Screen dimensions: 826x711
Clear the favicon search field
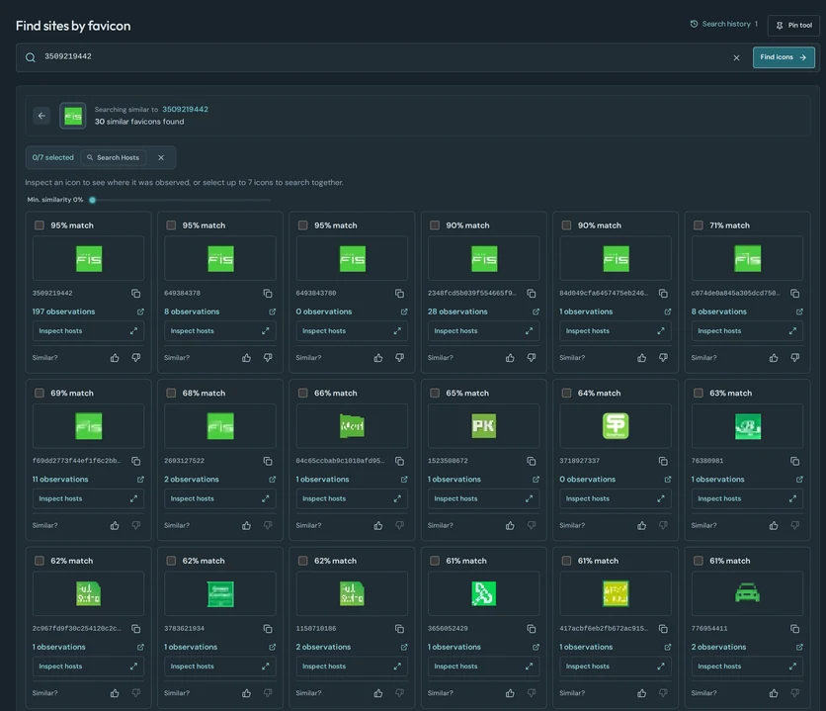pos(736,58)
